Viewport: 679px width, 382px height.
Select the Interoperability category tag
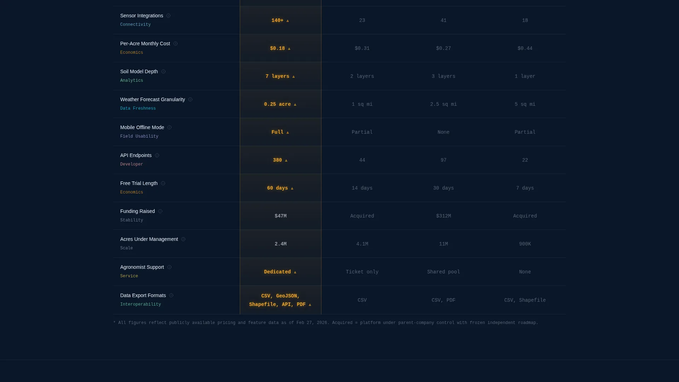coord(140,304)
